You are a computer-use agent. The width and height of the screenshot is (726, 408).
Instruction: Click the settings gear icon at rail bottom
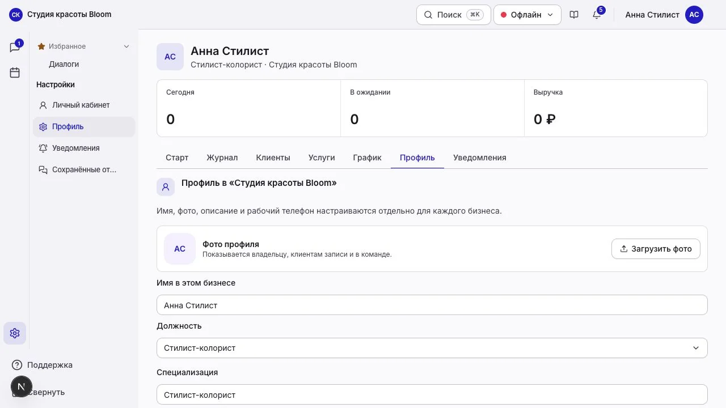(x=15, y=333)
